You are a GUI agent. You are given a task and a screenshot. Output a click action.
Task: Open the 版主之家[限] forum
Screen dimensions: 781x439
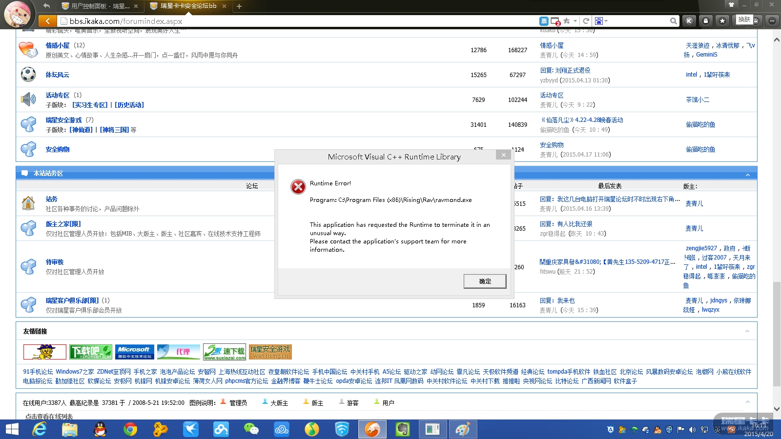(63, 224)
